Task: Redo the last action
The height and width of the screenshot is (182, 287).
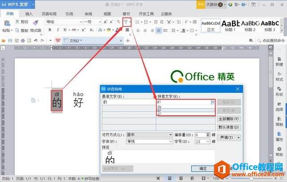Action: (x=42, y=41)
